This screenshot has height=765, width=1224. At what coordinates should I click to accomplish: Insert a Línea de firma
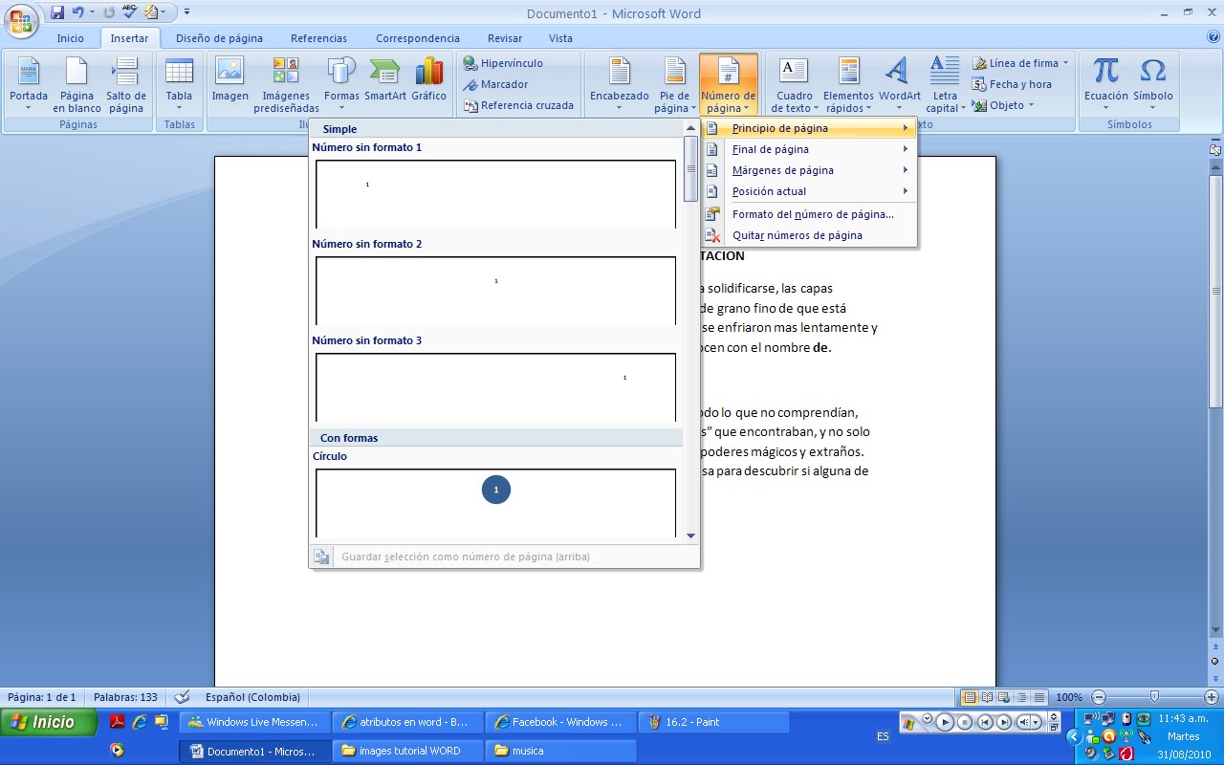coord(1020,63)
